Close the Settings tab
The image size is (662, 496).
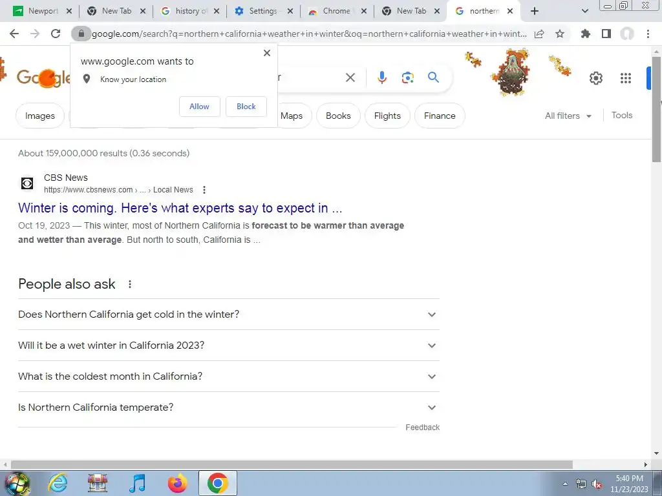pos(290,11)
